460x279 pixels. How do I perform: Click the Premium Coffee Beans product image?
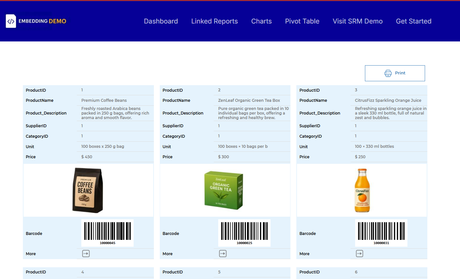[x=88, y=190]
